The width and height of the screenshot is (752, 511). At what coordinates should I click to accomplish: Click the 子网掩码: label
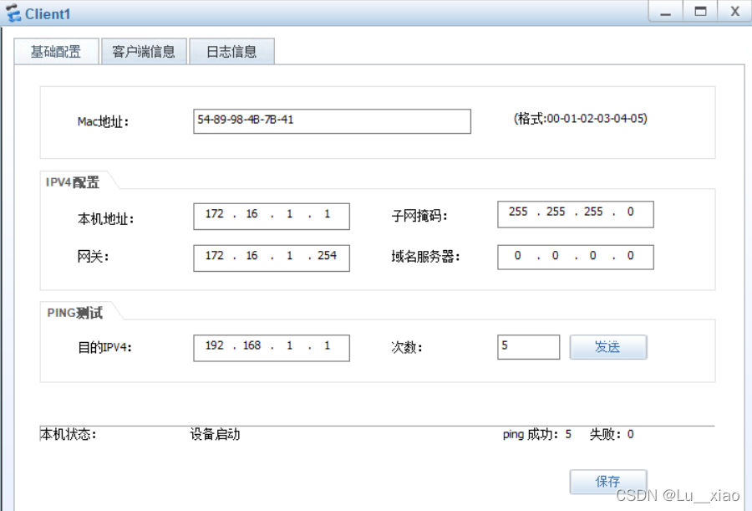pos(419,216)
